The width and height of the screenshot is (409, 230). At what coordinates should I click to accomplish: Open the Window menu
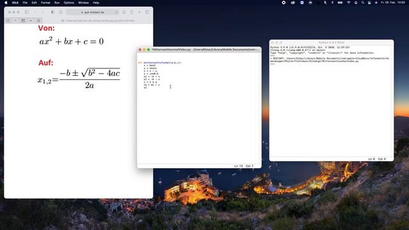(x=84, y=3)
